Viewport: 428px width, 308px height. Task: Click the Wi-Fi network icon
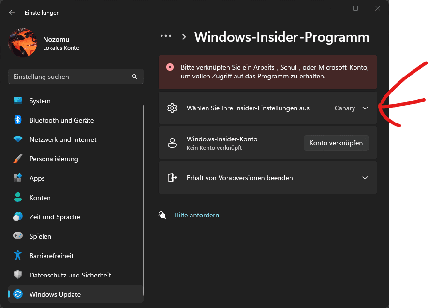tap(18, 139)
